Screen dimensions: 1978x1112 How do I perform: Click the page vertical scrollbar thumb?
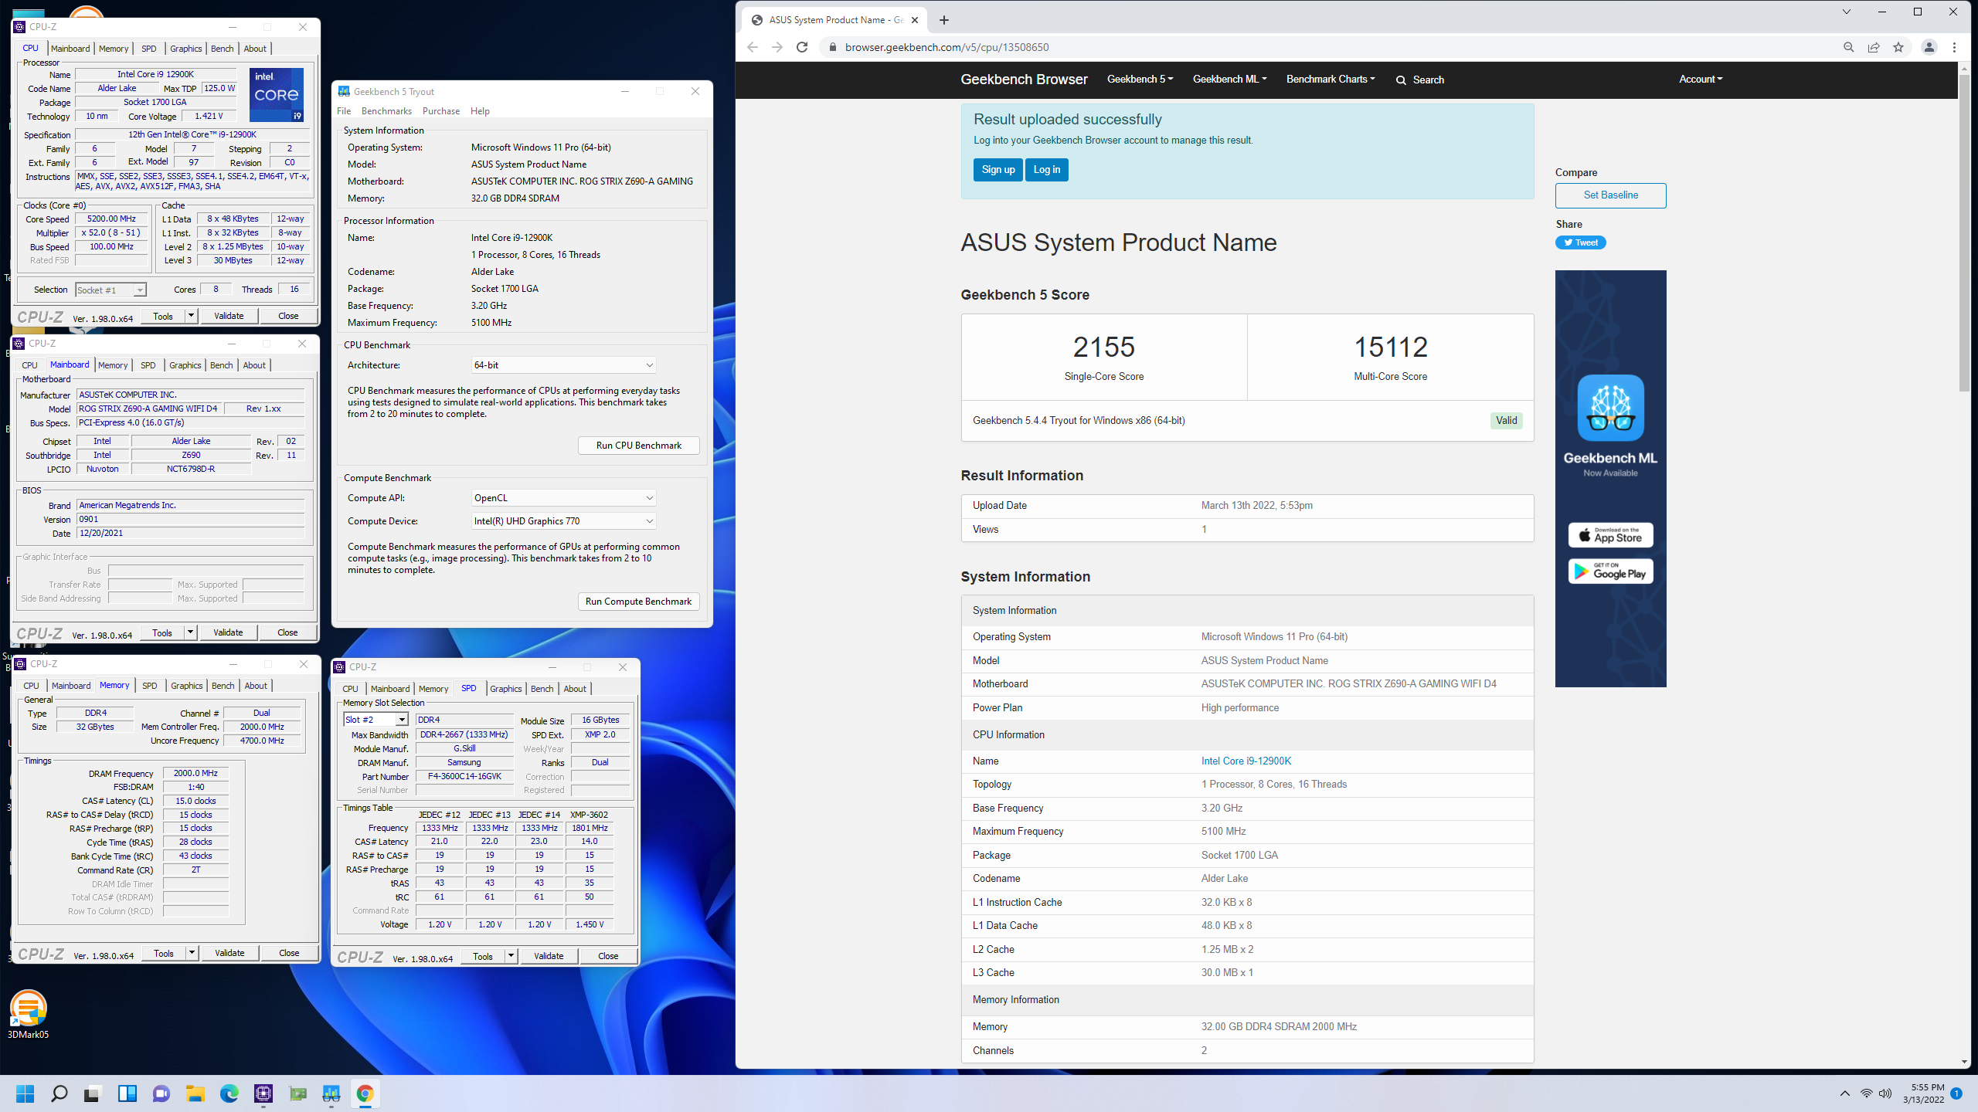tap(1964, 232)
